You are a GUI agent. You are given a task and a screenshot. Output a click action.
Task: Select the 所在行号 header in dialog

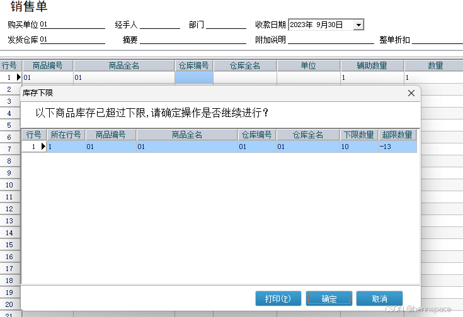(66, 135)
